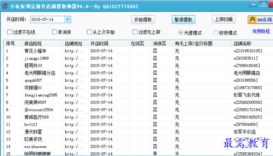Screen dimensions: 273x156
Task: Open the date dropdown arrow
Action: pos(67,20)
